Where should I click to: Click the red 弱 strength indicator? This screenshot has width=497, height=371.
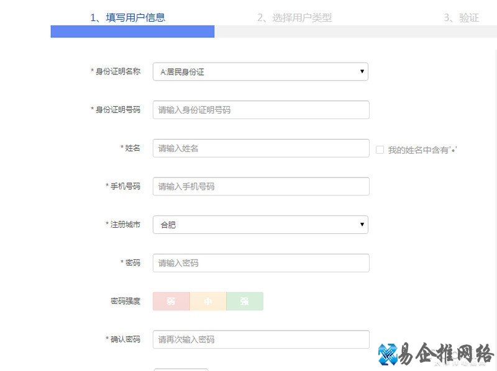click(171, 301)
